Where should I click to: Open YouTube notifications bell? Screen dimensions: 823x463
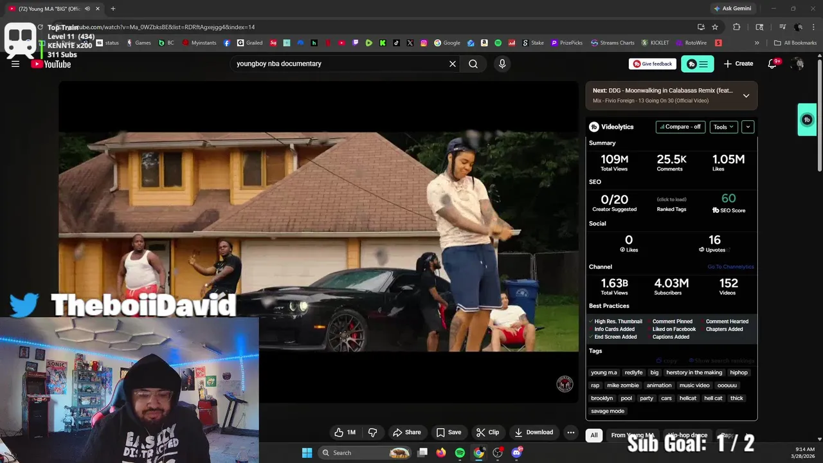point(773,64)
